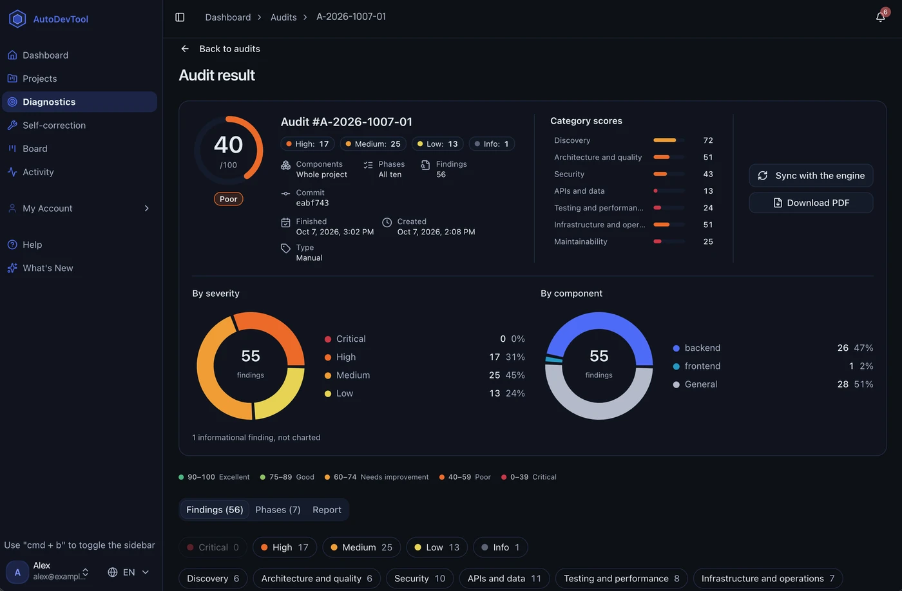Open the EN language dropdown
Viewport: 902px width, 591px height.
click(128, 572)
